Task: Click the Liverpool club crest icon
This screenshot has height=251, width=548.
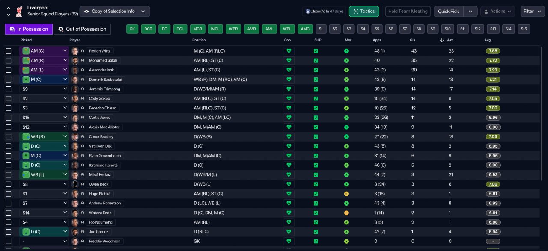Action: coord(19,11)
